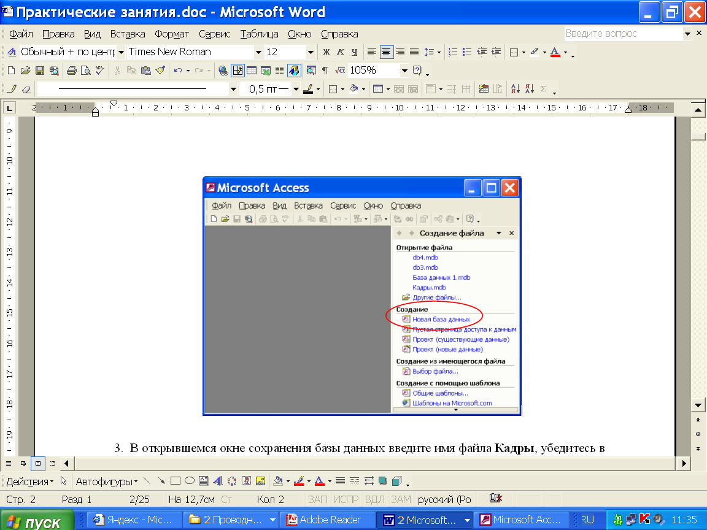
Task: Switch to Print Layout view button
Action: 38,463
